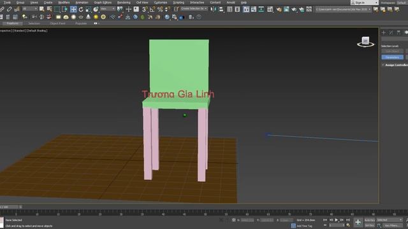Toggle 3D Snaps on main toolbar
Viewport: 408px width, 229px height.
(145, 10)
